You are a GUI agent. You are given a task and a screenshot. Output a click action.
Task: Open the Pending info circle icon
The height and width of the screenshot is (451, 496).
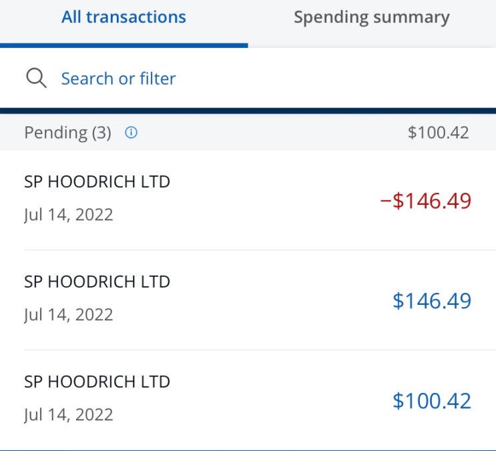click(131, 132)
